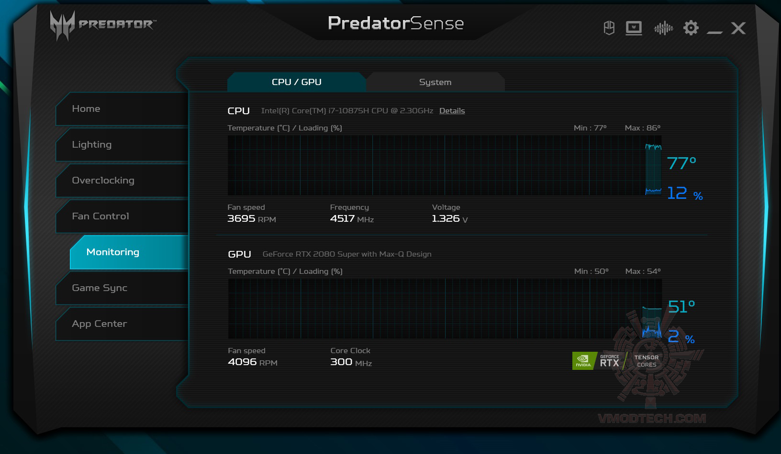Click the CPU Min : 77° value

[590, 128]
